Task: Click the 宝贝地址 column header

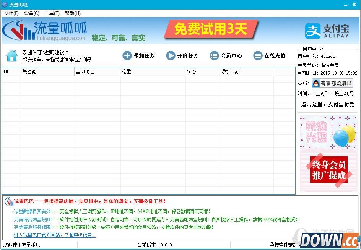Action: click(x=97, y=71)
